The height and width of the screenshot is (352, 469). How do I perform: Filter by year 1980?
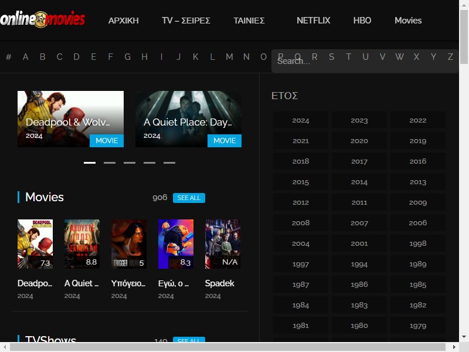[x=359, y=326]
